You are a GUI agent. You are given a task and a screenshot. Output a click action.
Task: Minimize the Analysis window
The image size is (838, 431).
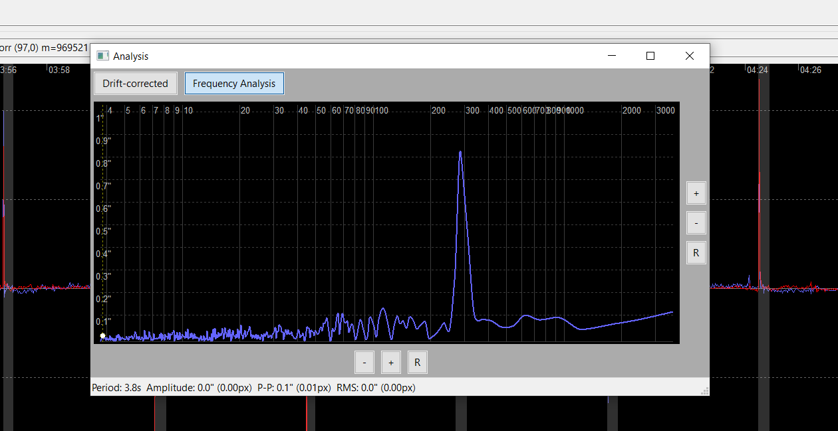pyautogui.click(x=612, y=56)
